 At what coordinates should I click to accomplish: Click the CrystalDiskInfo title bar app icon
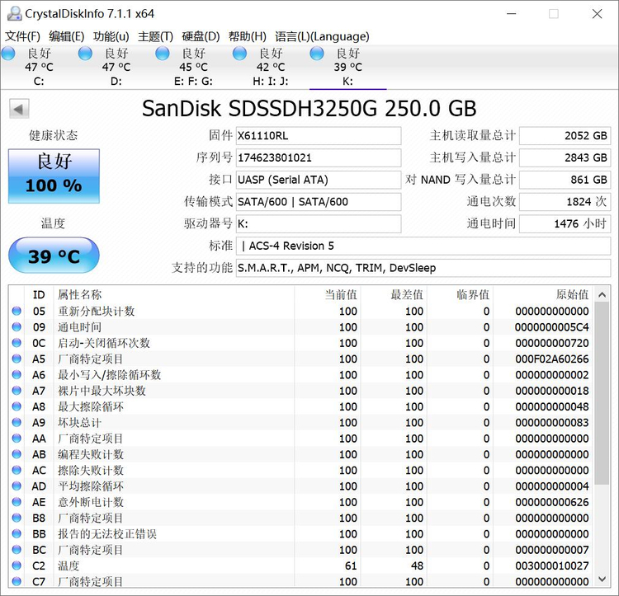(12, 14)
